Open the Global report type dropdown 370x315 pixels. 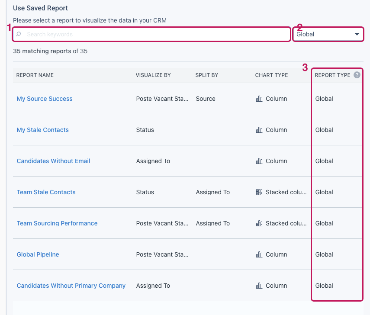click(328, 34)
